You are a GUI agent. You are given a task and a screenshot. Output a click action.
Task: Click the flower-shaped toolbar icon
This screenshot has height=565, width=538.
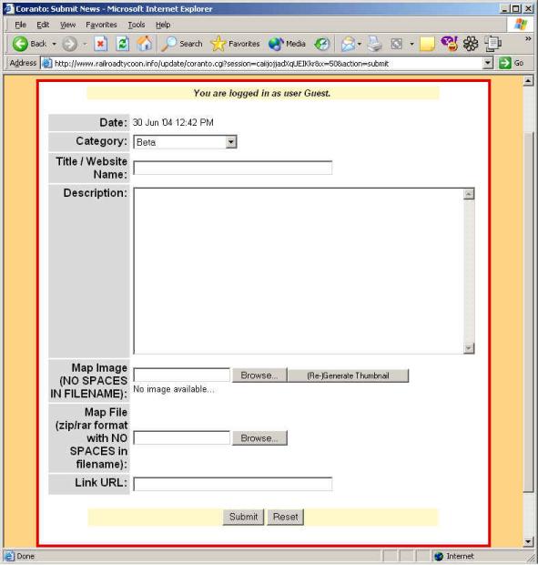[471, 44]
